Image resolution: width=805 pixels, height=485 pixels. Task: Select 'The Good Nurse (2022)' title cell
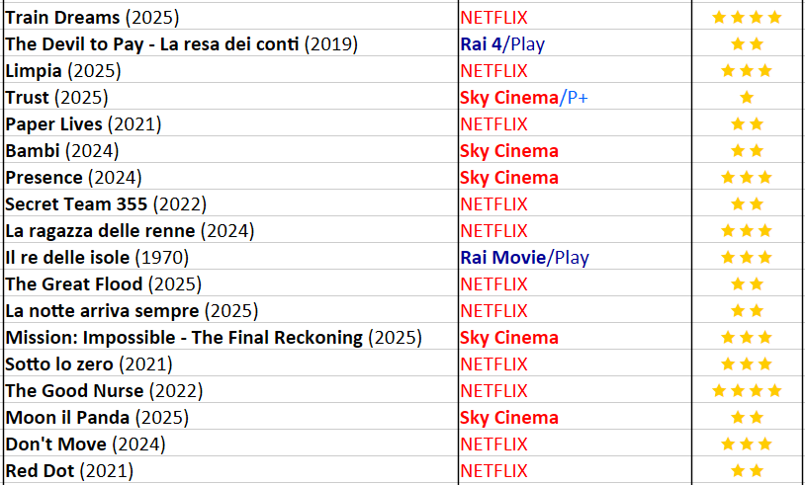pyautogui.click(x=230, y=390)
